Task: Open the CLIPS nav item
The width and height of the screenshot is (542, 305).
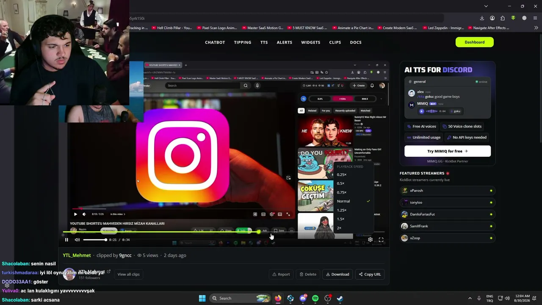Action: point(335,42)
